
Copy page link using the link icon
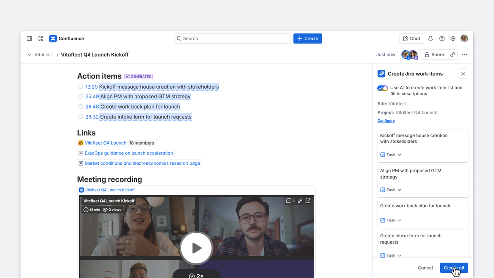tap(452, 55)
